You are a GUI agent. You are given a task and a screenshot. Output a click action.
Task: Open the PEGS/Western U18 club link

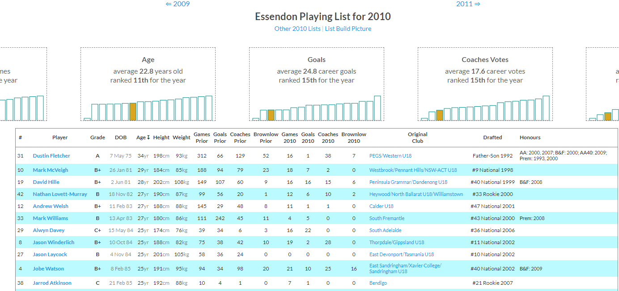click(x=390, y=156)
